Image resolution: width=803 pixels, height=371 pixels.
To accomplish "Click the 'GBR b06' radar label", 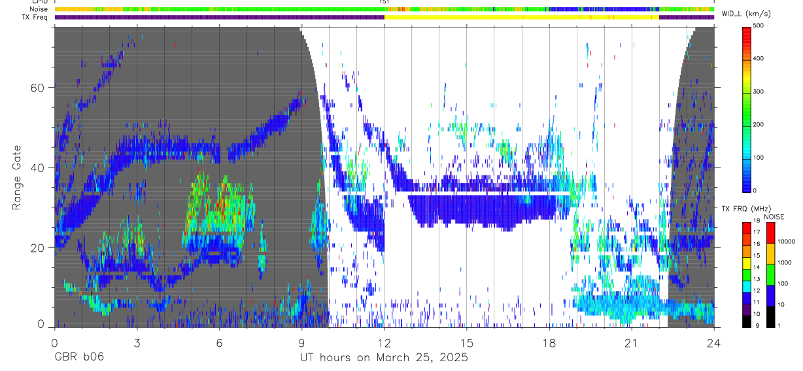I will [78, 358].
